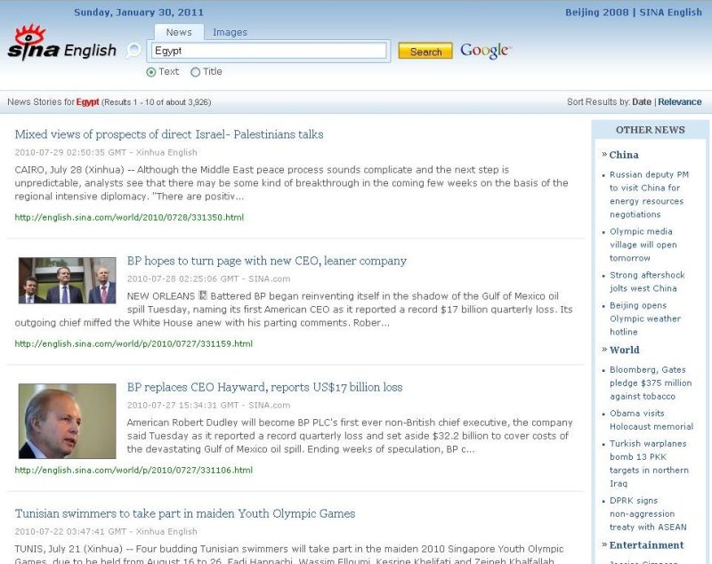
Task: Click the SINA English logo
Action: point(61,44)
